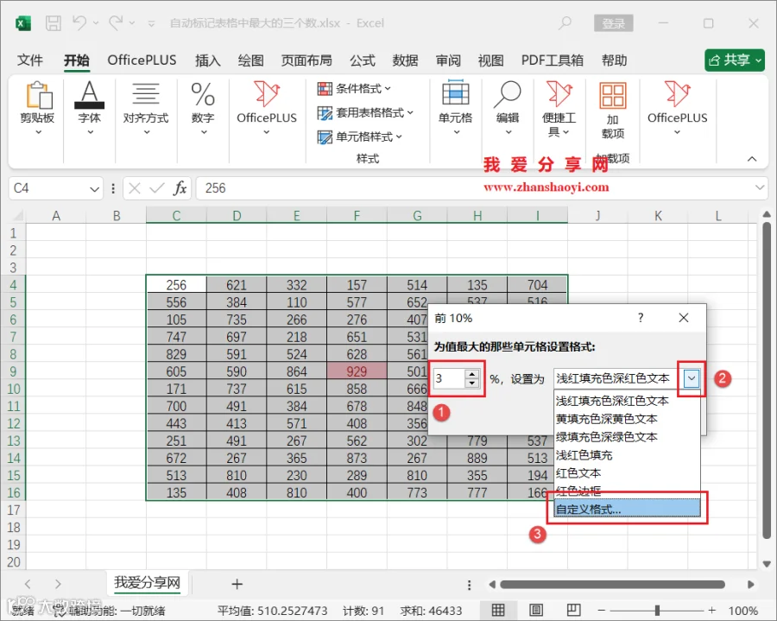
Task: Expand the Name Box C4 dropdown
Action: [94, 189]
